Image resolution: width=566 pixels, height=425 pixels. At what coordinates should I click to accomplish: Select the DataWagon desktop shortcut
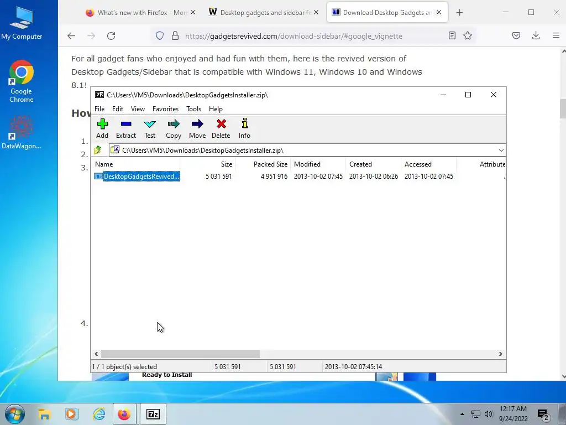22,133
